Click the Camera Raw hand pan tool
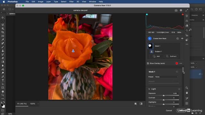The width and height of the screenshot is (205, 115). click(187, 93)
